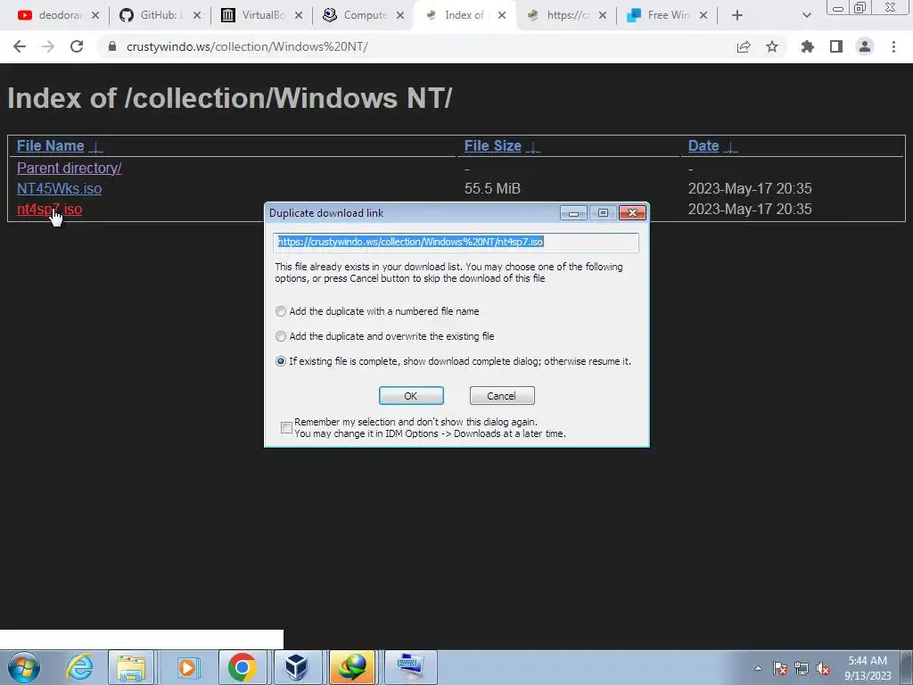
Task: Click the 55.5 MiB file size text
Action: pyautogui.click(x=492, y=189)
